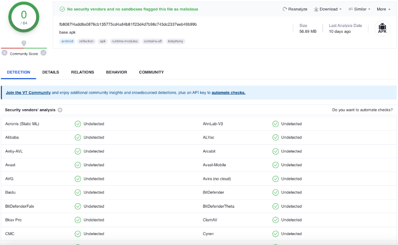Click the APK Android file type icon
The width and height of the screenshot is (398, 245).
[x=382, y=28]
